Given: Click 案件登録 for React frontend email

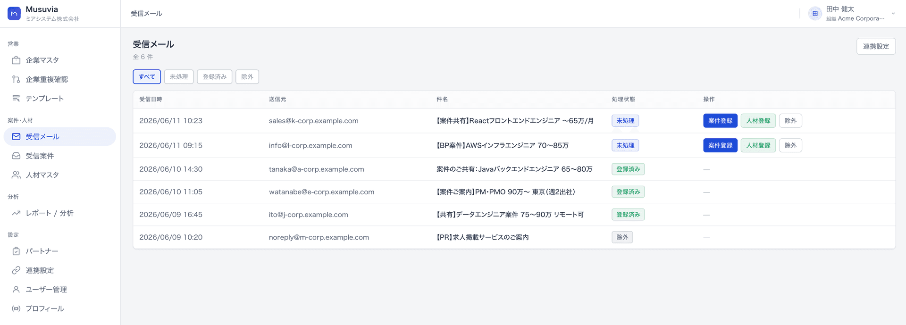Looking at the screenshot, I should (720, 121).
